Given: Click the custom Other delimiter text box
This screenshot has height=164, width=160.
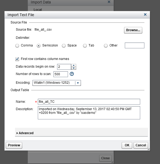Looking at the screenshot, I should [134, 45].
